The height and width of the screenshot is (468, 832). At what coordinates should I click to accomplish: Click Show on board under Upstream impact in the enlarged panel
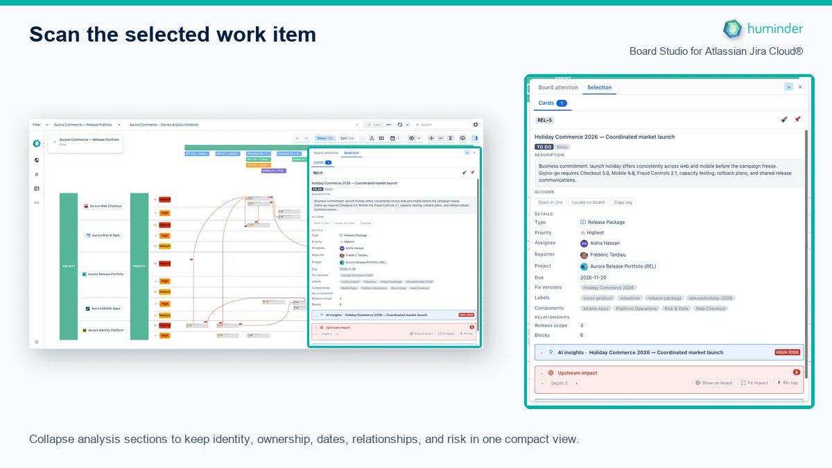tap(713, 383)
